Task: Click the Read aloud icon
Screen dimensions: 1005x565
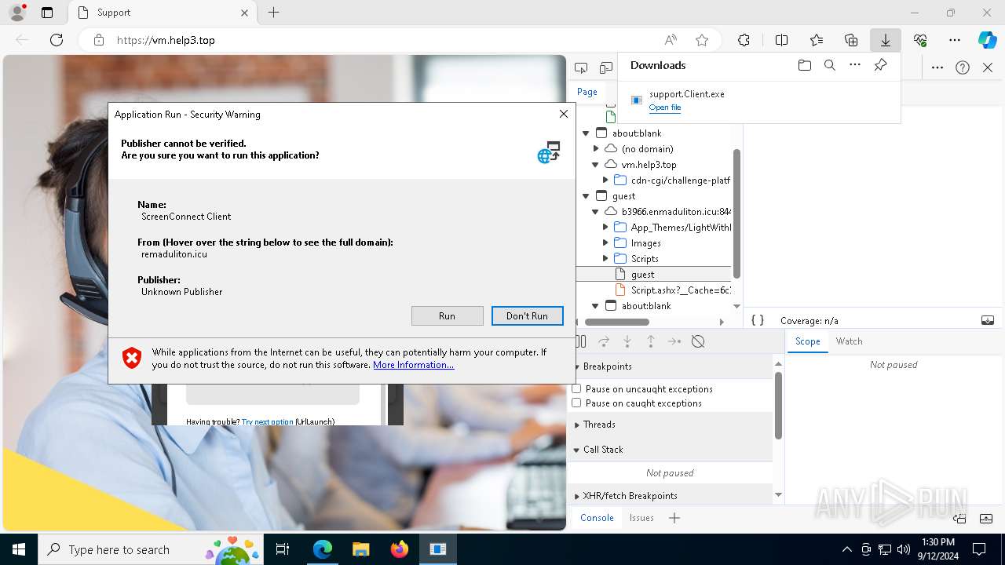Action: coord(671,40)
